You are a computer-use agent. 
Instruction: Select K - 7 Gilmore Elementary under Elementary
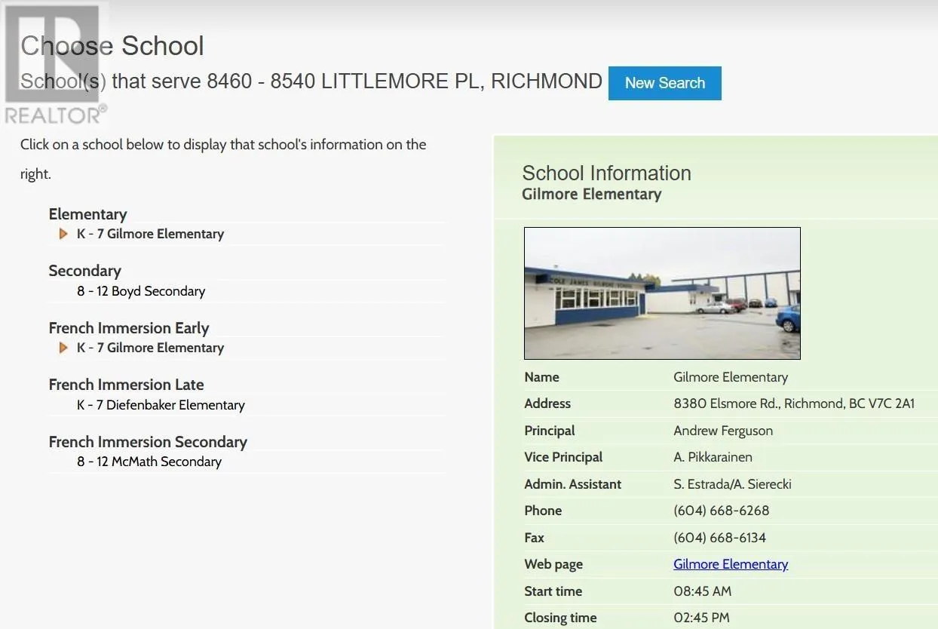[150, 234]
